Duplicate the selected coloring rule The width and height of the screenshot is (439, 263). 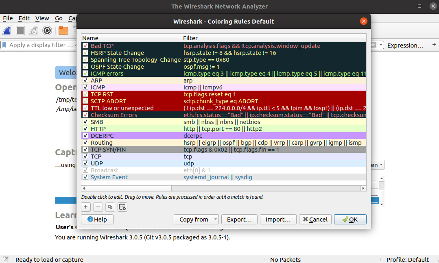point(110,207)
